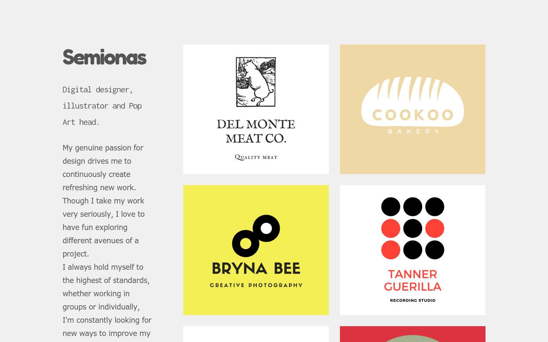This screenshot has height=342, width=548.
Task: Open the "Bryna Bee" title text
Action: point(256,268)
